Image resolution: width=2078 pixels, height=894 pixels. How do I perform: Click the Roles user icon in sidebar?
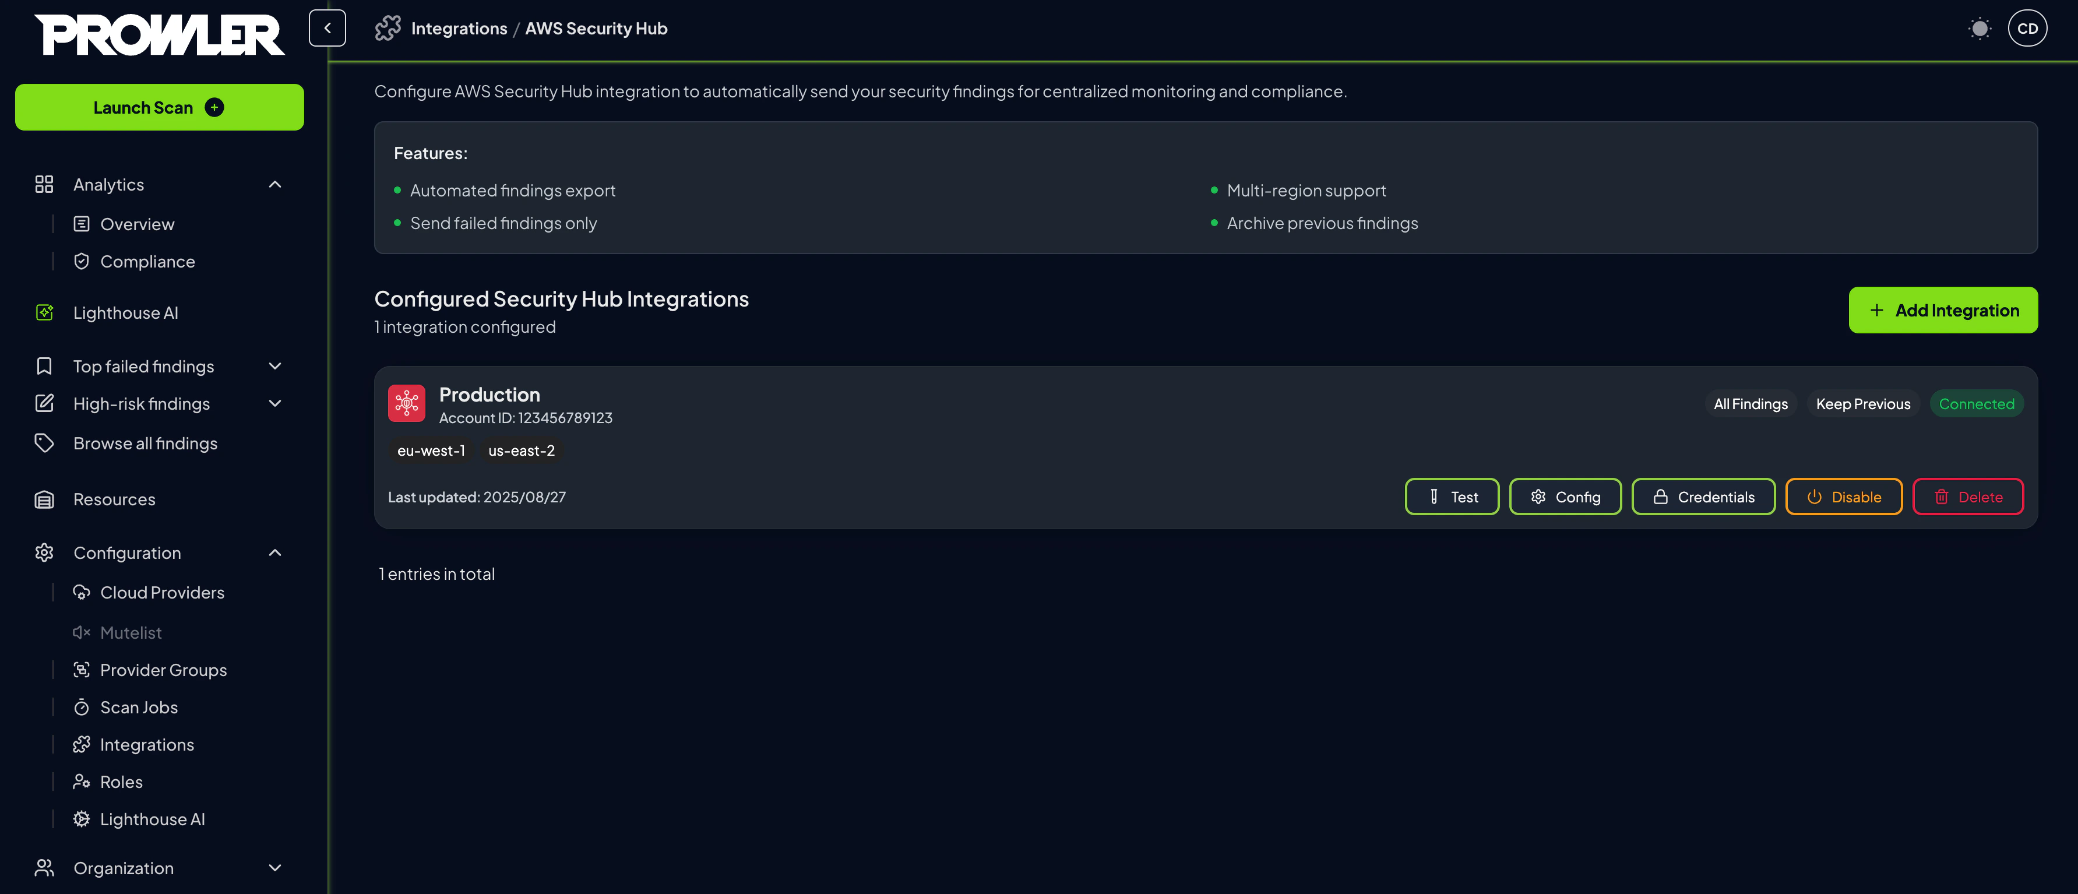tap(82, 781)
